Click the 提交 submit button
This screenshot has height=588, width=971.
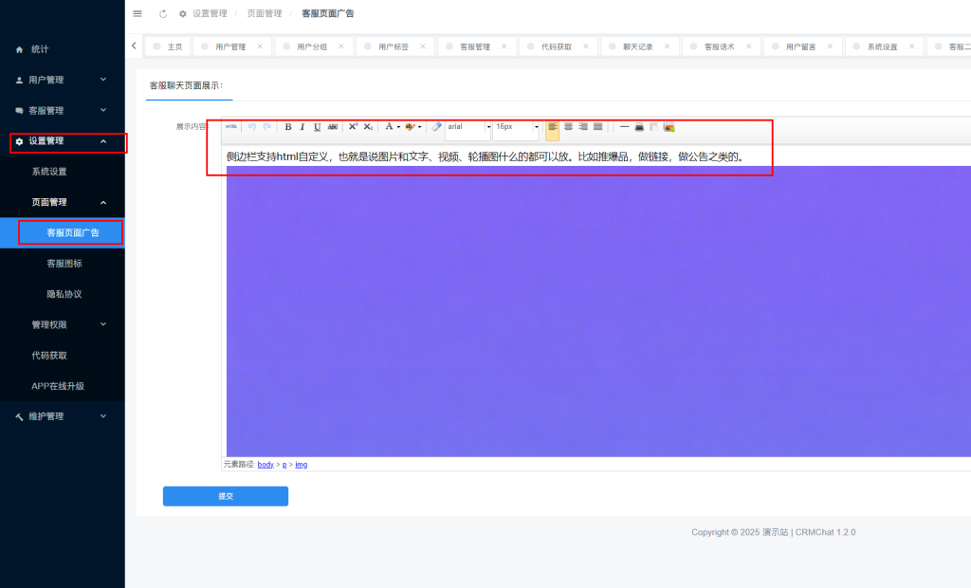[x=225, y=495]
